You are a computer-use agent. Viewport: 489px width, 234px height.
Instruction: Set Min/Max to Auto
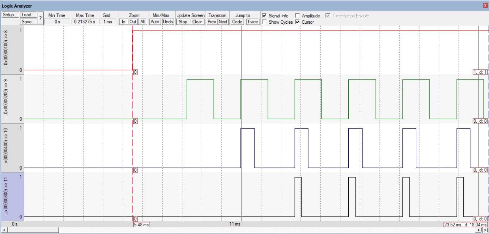coord(155,22)
